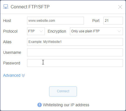Open the Encryption dropdown menu
This screenshot has height=111, width=126.
click(x=96, y=31)
